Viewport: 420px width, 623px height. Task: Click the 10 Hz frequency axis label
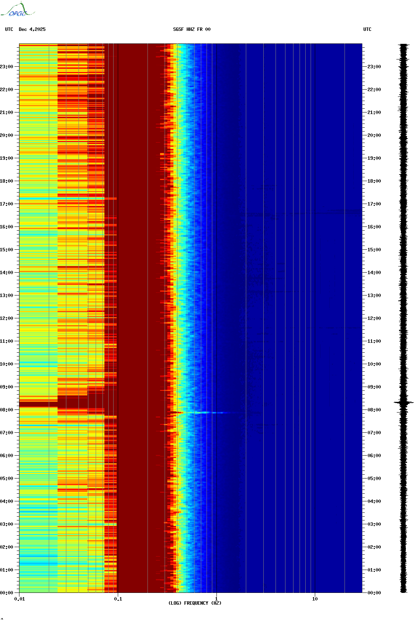(x=315, y=599)
